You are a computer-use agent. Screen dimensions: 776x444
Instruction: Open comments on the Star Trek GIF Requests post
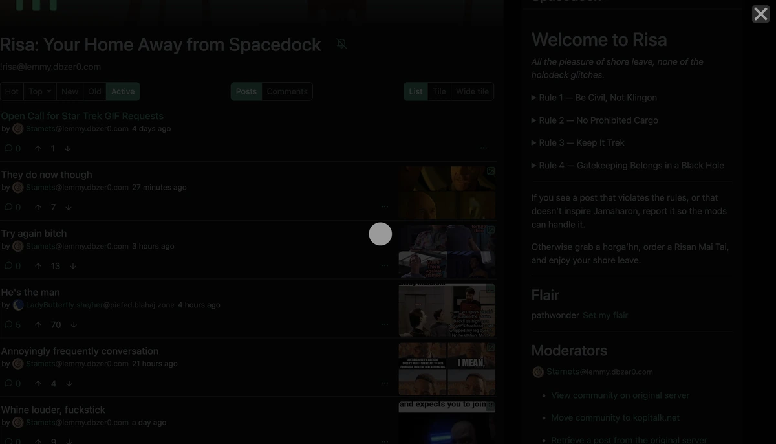click(x=10, y=148)
